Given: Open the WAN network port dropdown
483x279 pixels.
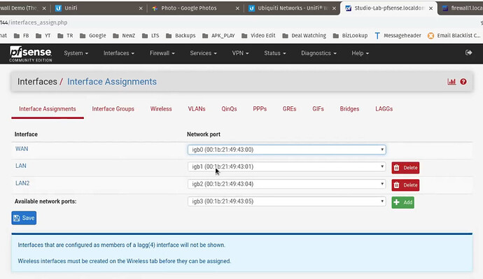Looking at the screenshot, I should click(x=286, y=150).
